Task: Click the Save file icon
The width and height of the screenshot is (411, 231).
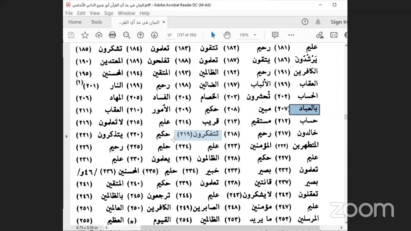Action: click(71, 35)
